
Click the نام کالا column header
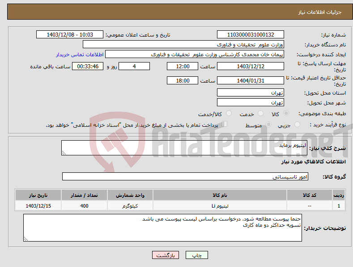pos(220,195)
